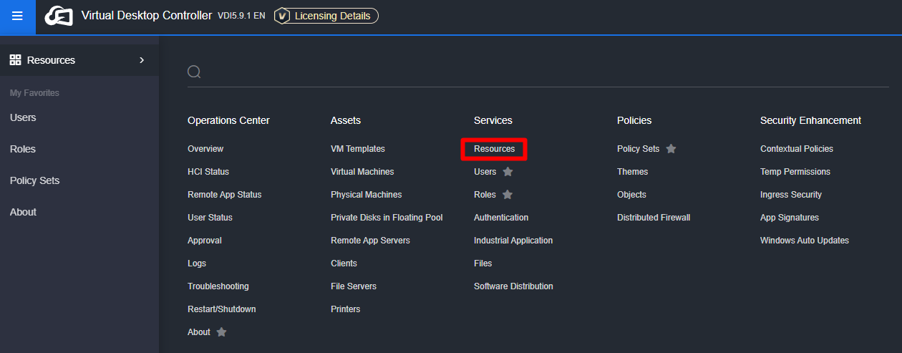Click the Virtual Desktop Controller cloud logo
Viewport: 902px width, 353px height.
pos(59,16)
